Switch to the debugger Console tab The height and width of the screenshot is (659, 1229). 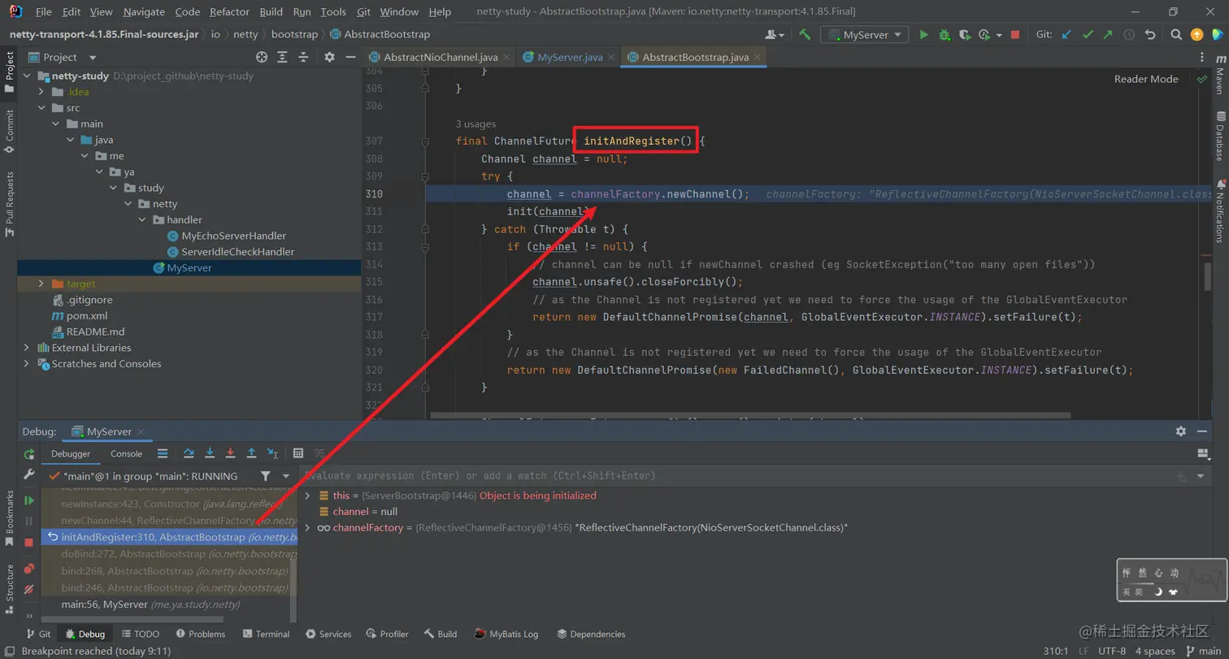pyautogui.click(x=126, y=453)
